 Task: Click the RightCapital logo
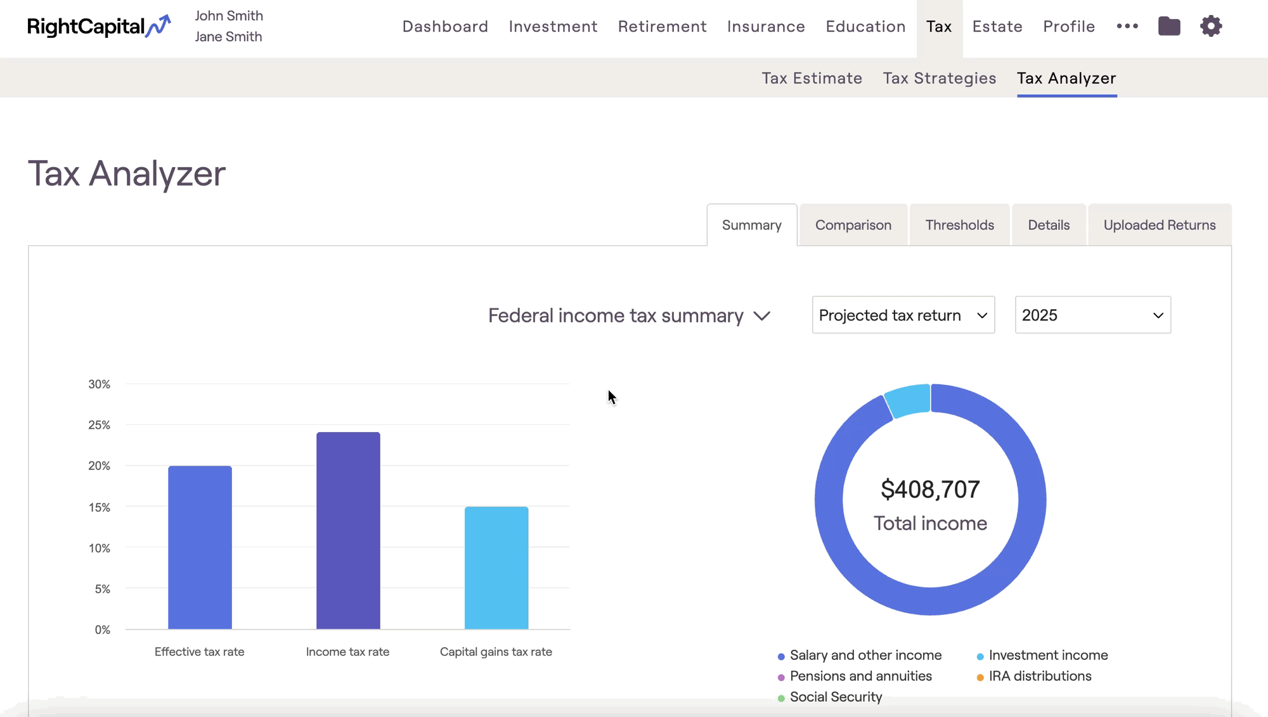click(x=99, y=27)
